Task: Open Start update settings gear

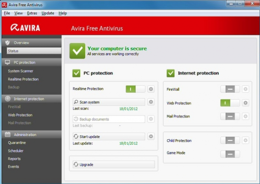Action: click(x=151, y=137)
